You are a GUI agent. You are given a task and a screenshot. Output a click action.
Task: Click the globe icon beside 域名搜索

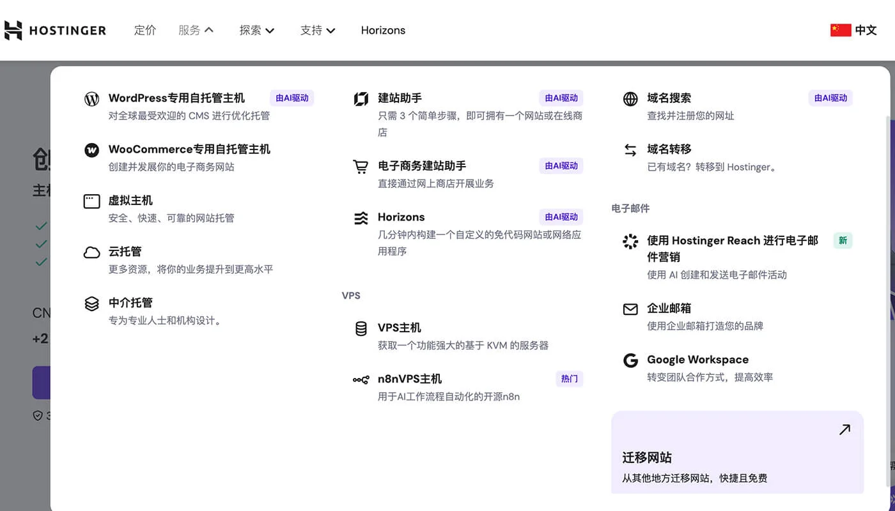tap(630, 99)
